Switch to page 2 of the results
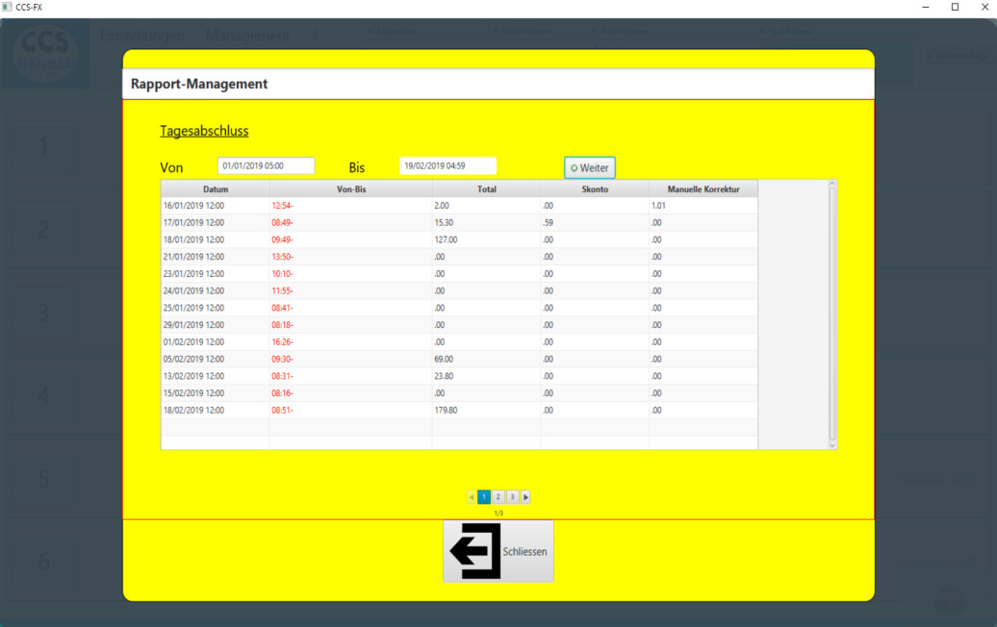 click(498, 497)
